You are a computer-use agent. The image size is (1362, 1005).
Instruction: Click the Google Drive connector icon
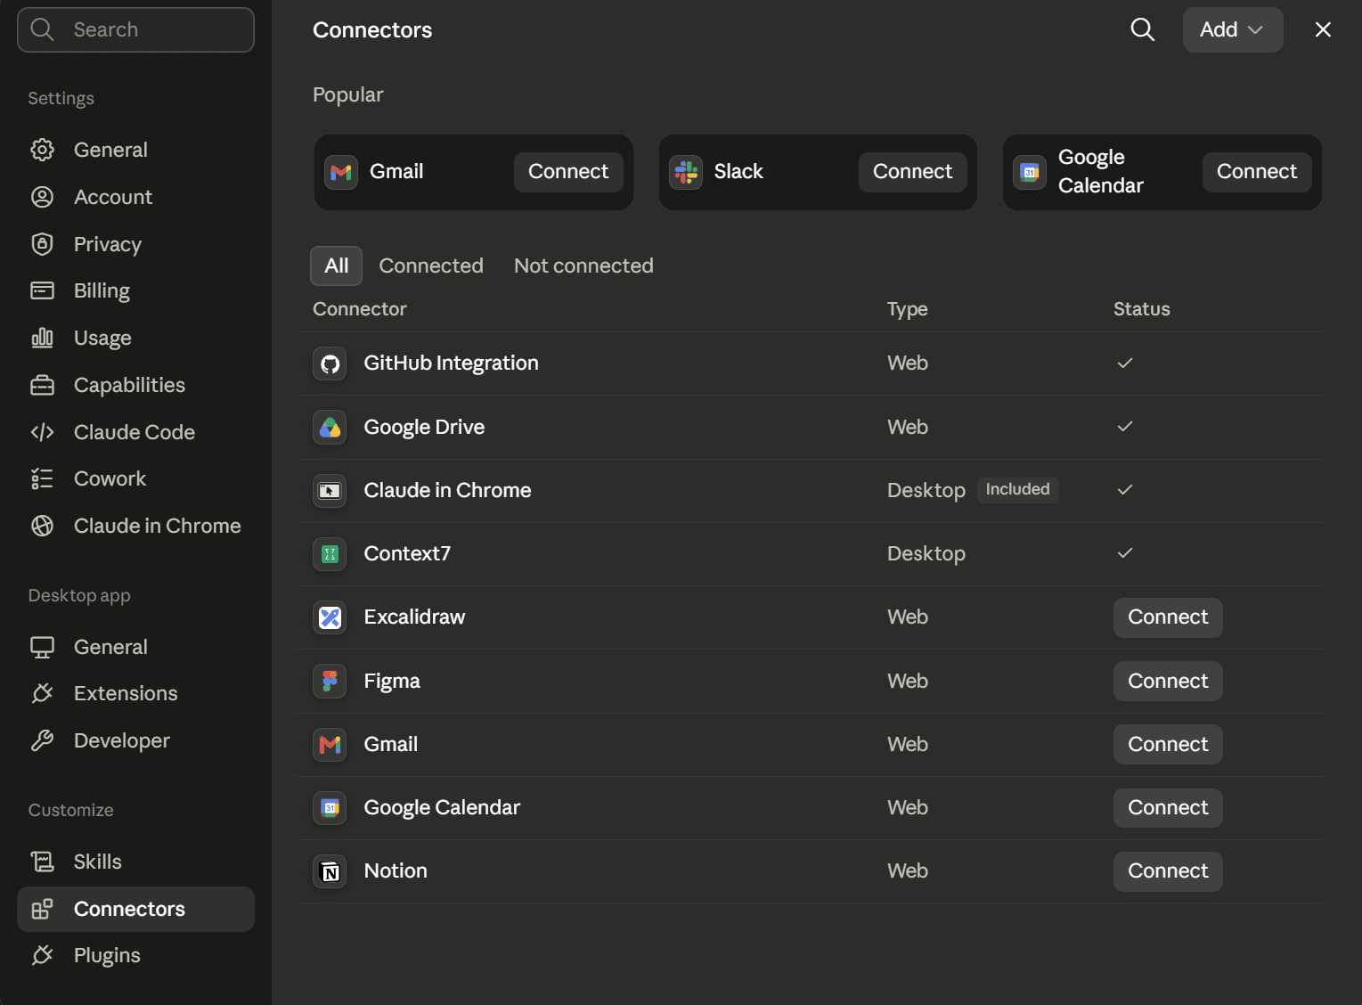click(x=330, y=428)
